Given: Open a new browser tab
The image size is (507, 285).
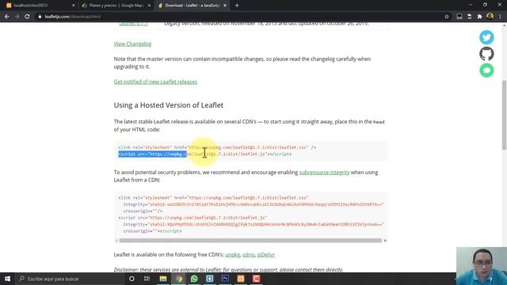Looking at the screenshot, I should [x=237, y=6].
